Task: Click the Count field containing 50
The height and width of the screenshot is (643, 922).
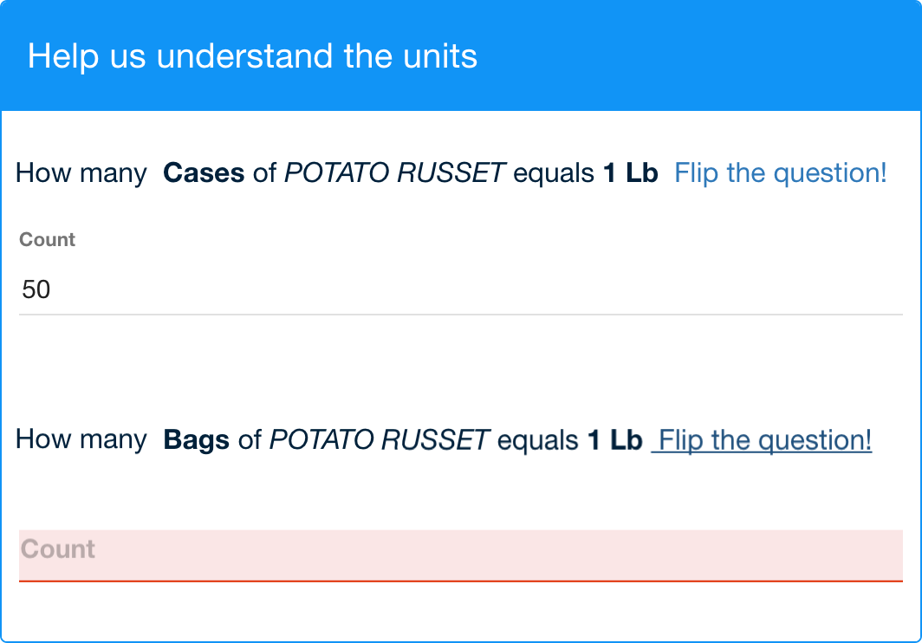Action: tap(460, 289)
